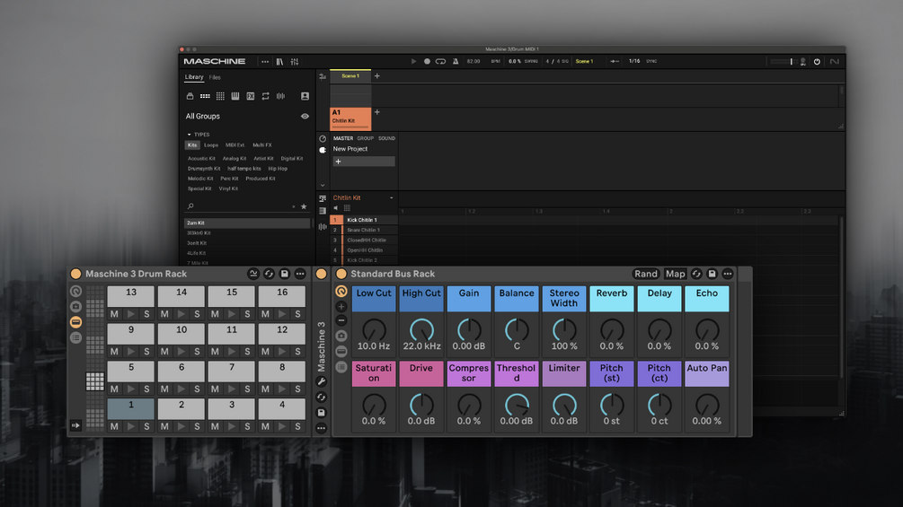Select the One-shots waveform browser icon
Image resolution: width=903 pixels, height=507 pixels.
pos(280,96)
